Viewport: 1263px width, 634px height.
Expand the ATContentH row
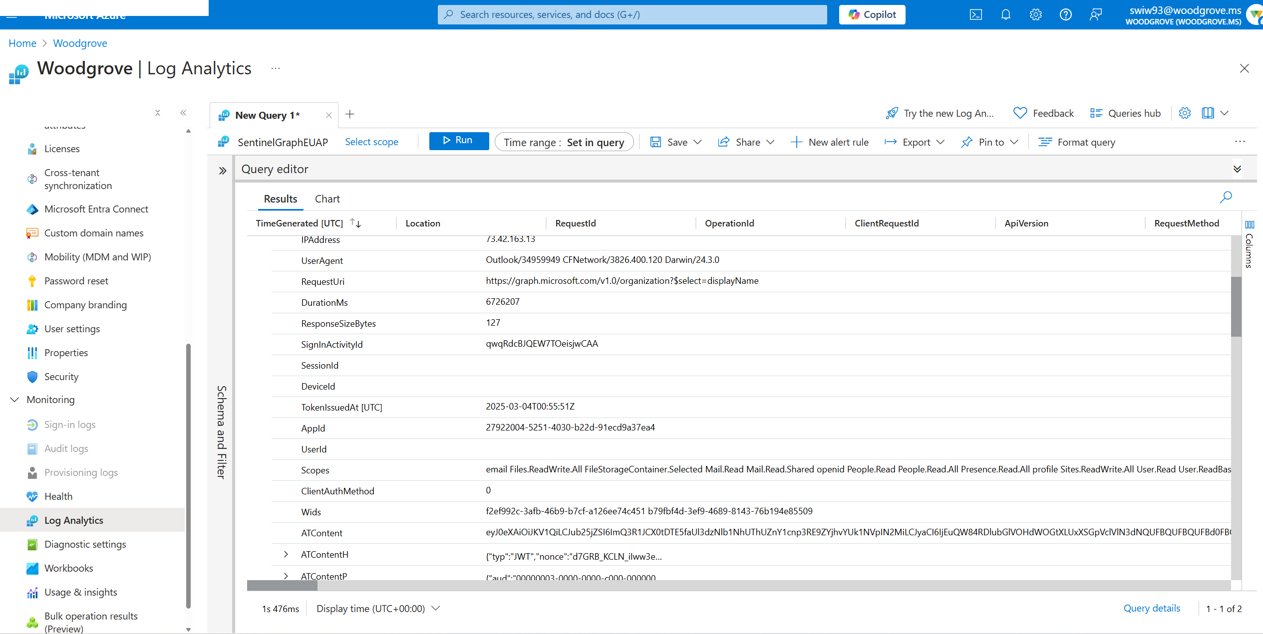click(286, 554)
